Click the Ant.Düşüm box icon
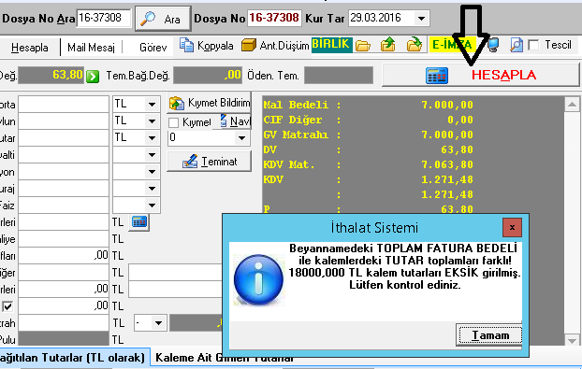This screenshot has height=369, width=582. click(x=248, y=45)
